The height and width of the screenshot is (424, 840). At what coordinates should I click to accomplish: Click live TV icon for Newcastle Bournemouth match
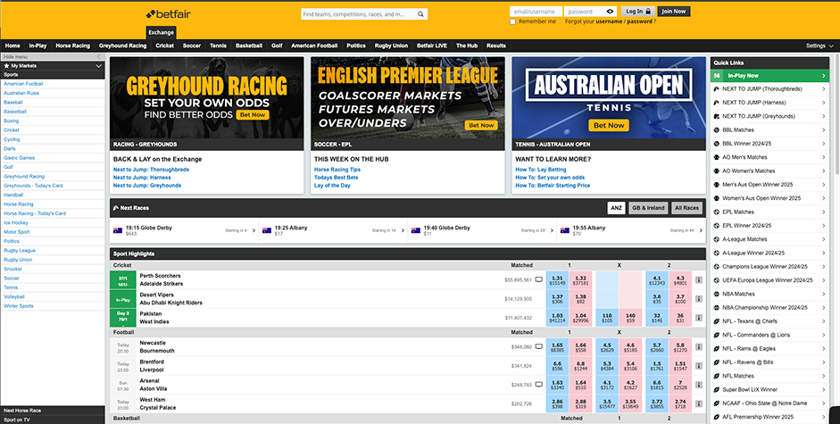pos(538,347)
